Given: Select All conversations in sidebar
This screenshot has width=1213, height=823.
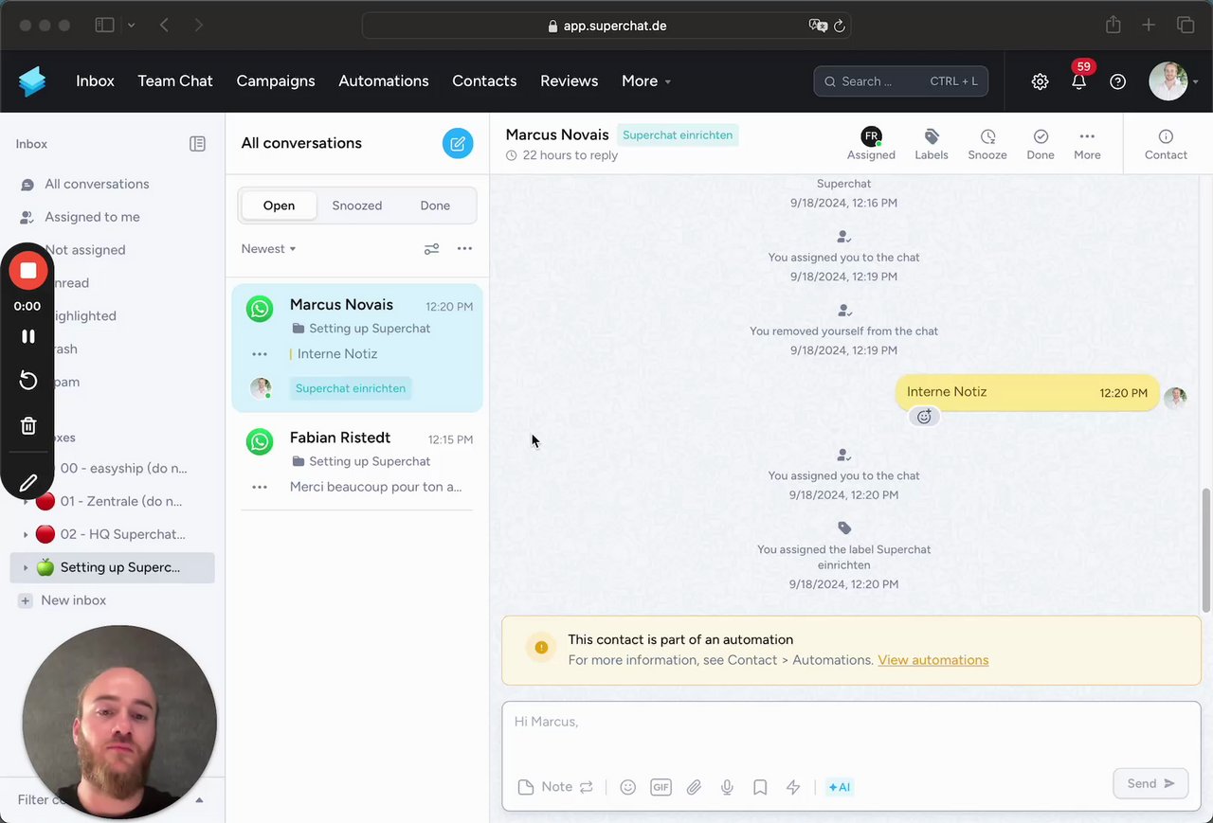Looking at the screenshot, I should click(97, 184).
